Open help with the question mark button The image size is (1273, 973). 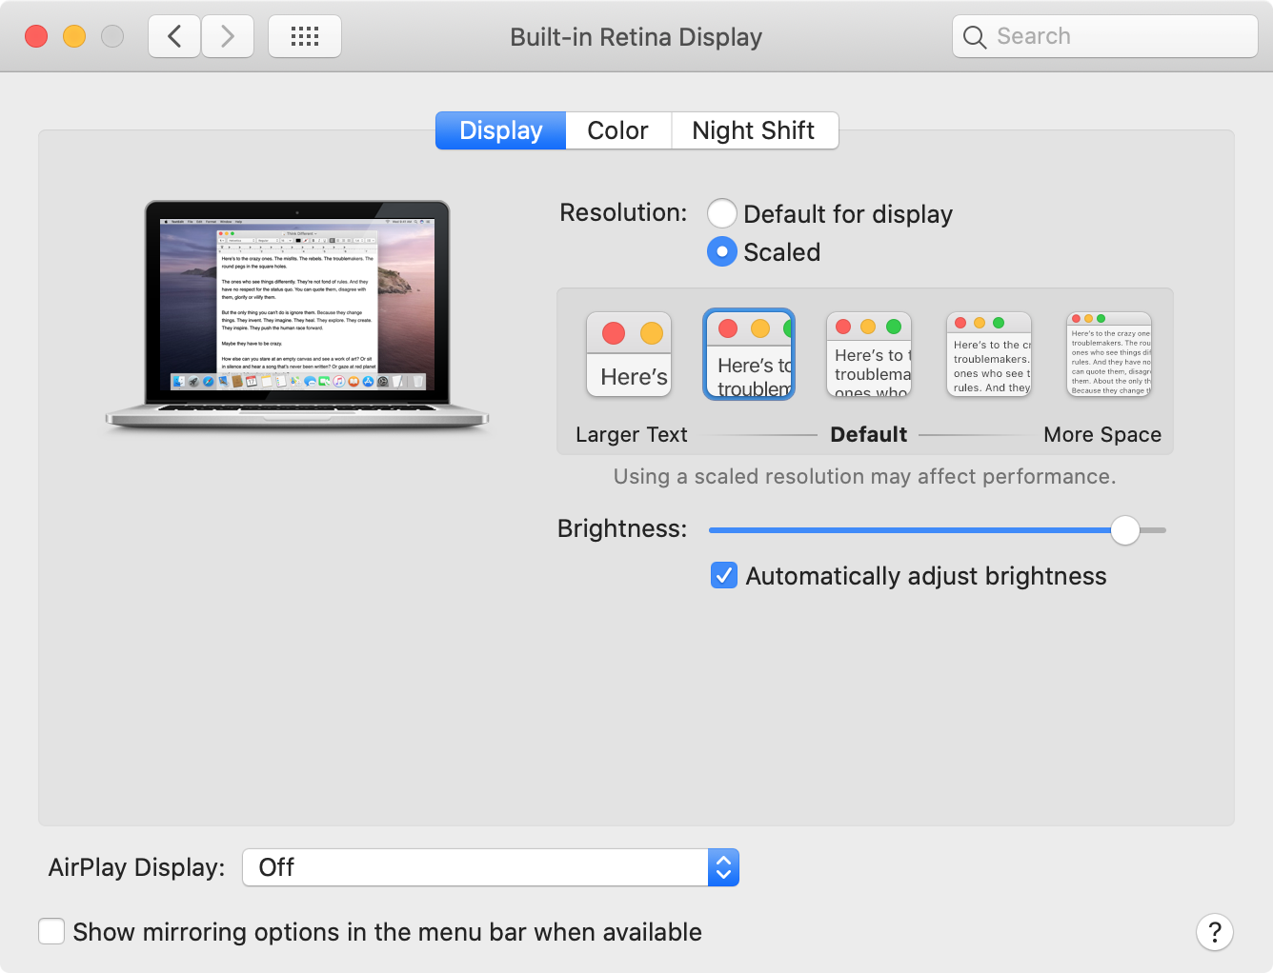[x=1215, y=932]
